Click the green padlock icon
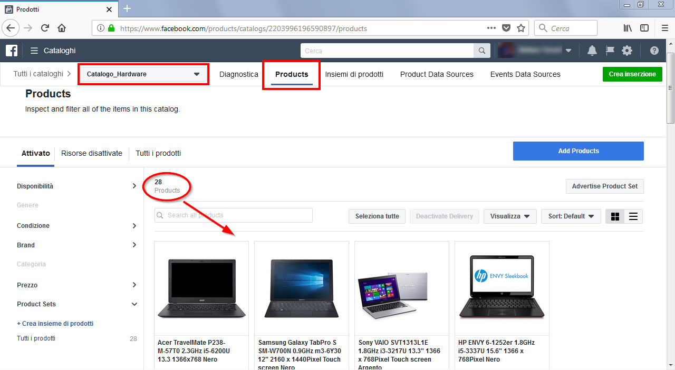This screenshot has width=675, height=370. point(111,28)
